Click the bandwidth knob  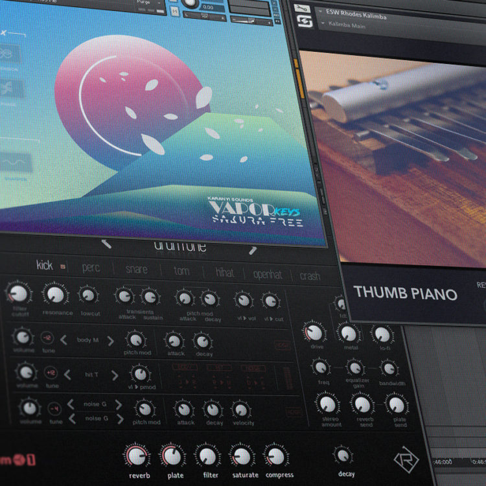click(x=389, y=369)
